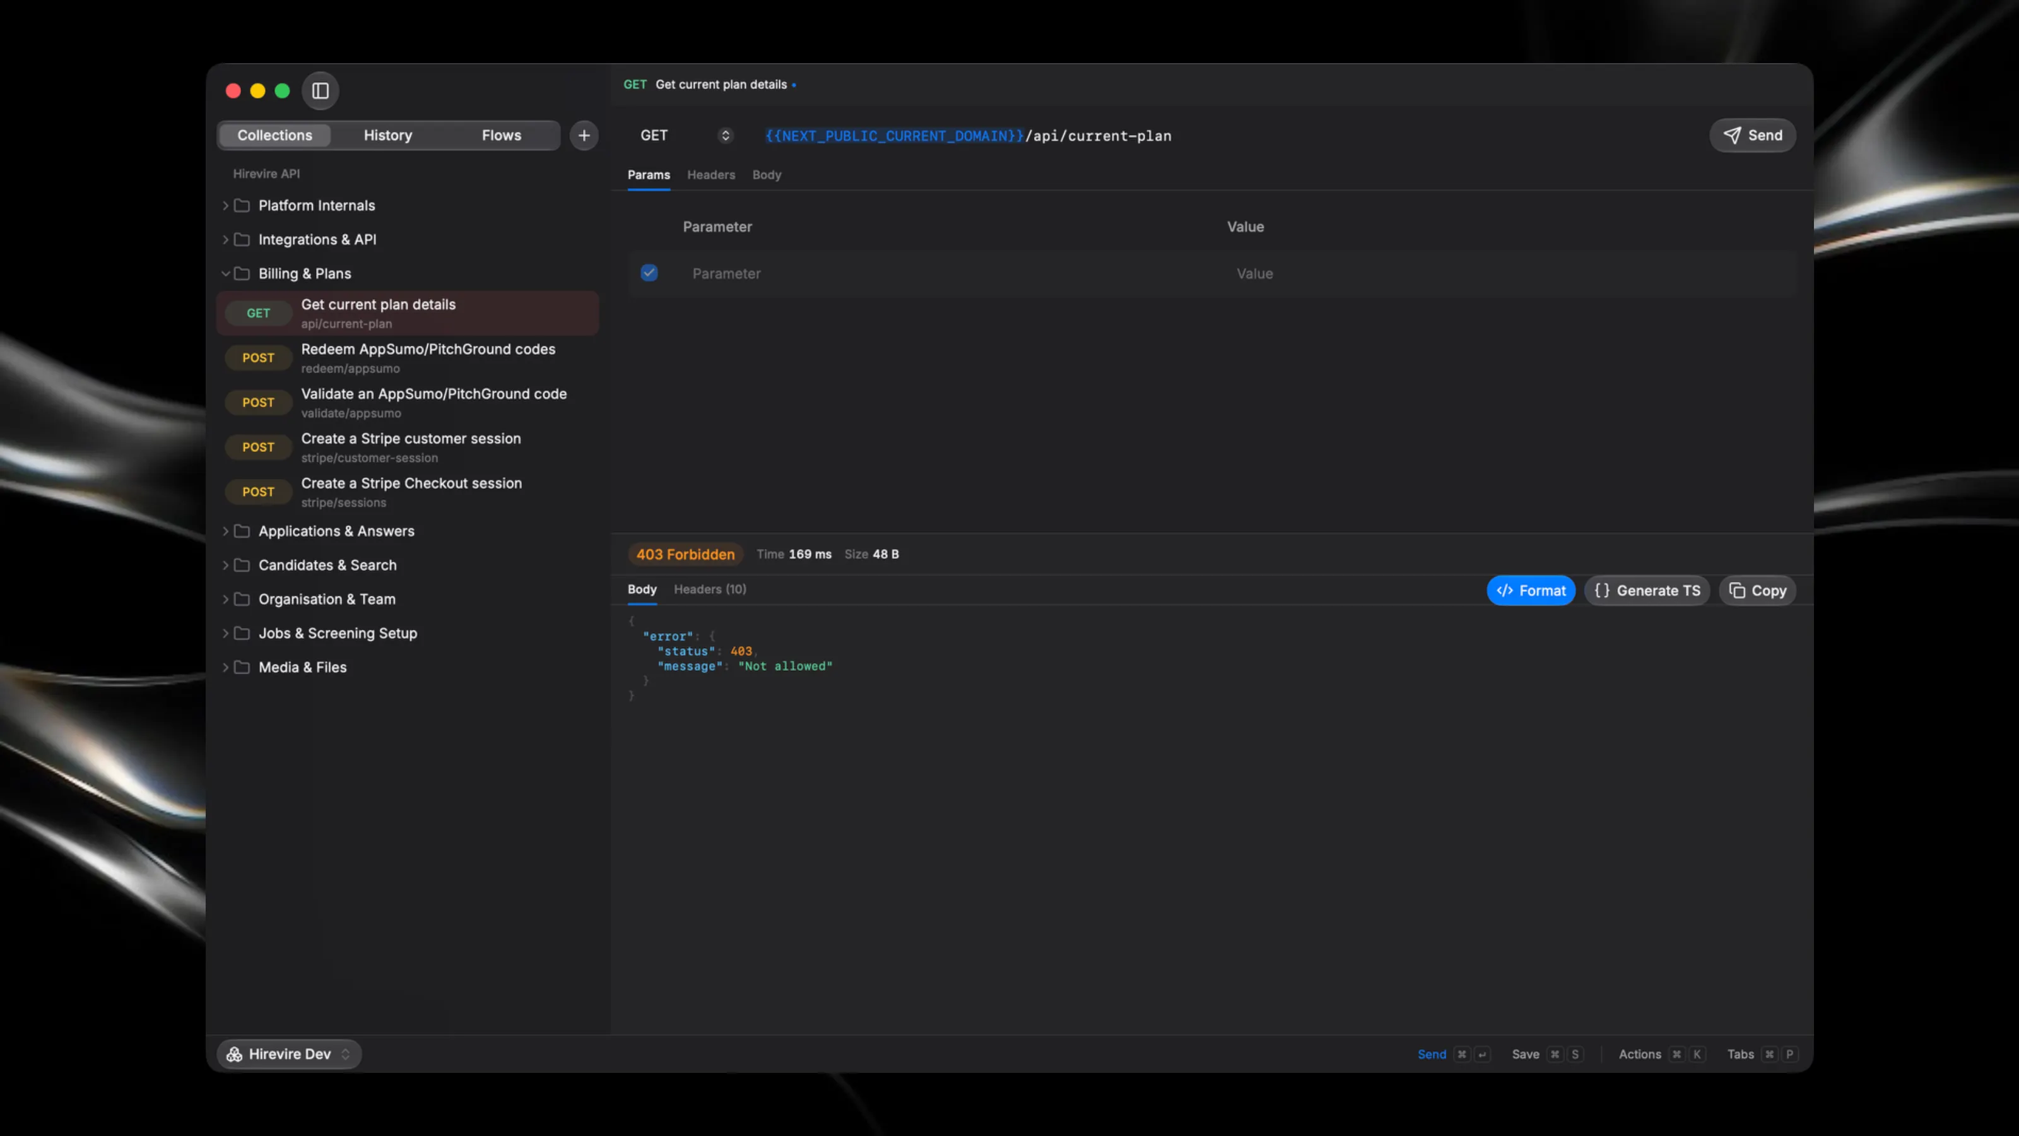The height and width of the screenshot is (1136, 2019).
Task: Open the response Headers (10) tab
Action: pyautogui.click(x=709, y=589)
